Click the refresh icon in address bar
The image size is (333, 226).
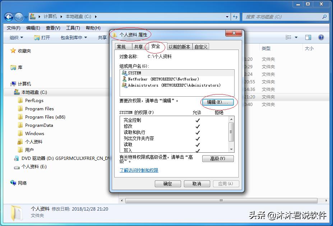click(234, 17)
